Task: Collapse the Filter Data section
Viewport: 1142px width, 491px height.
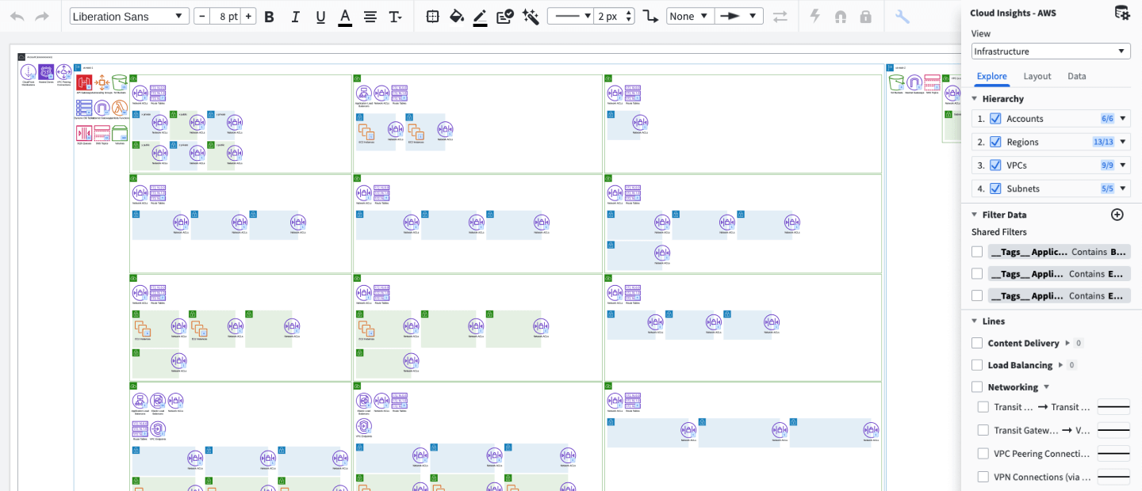Action: pyautogui.click(x=975, y=215)
